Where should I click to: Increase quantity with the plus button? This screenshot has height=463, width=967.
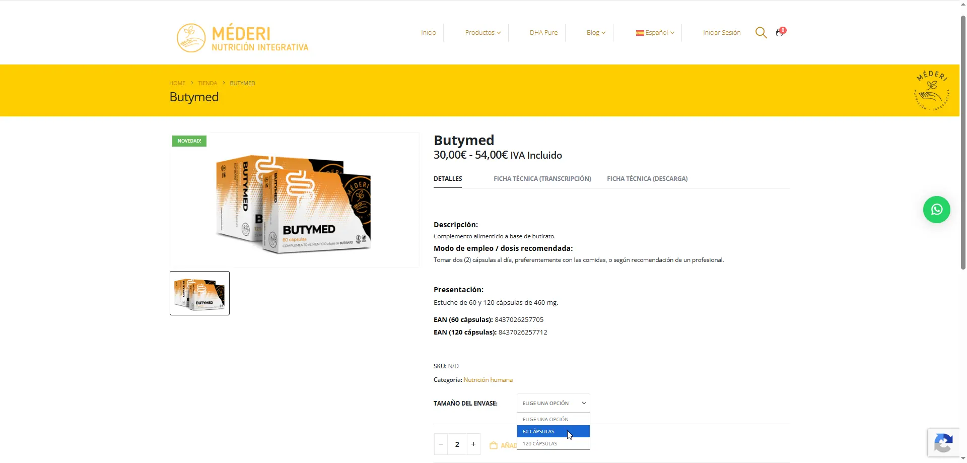[x=473, y=444]
